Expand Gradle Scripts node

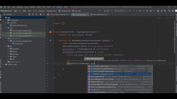coord(4,64)
